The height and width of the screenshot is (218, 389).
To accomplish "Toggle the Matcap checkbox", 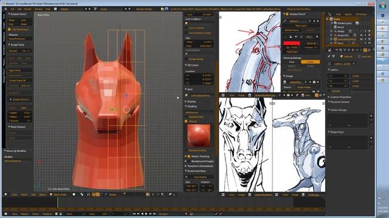I will [187, 121].
